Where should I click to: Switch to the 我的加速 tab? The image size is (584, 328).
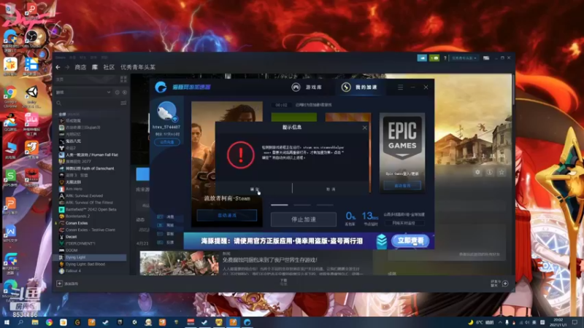tap(360, 87)
